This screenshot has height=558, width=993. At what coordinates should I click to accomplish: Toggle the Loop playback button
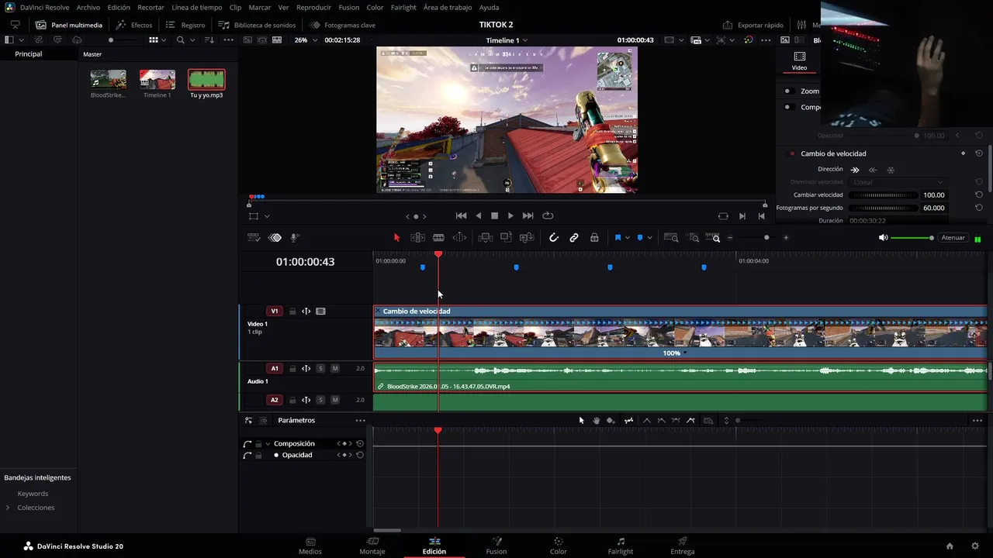pos(548,216)
